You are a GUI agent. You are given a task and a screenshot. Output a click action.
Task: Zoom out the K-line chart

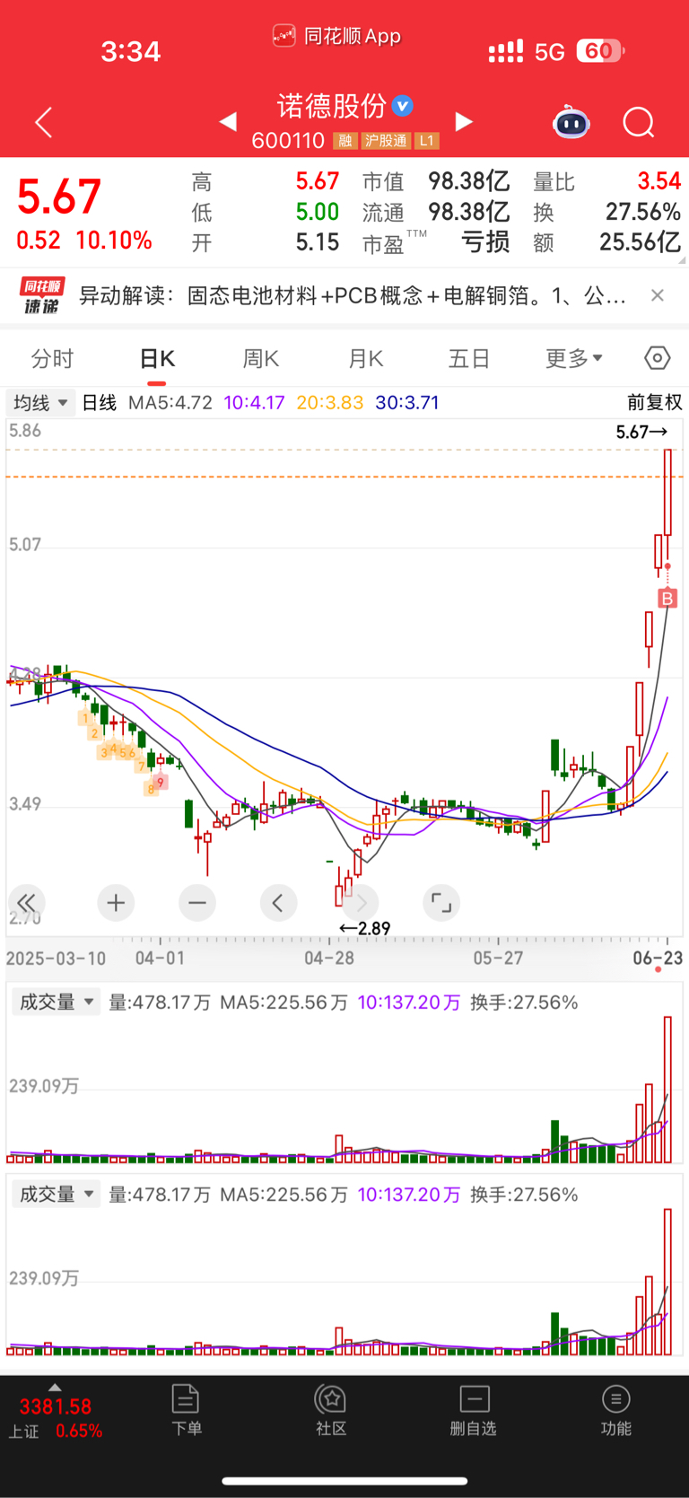point(197,903)
